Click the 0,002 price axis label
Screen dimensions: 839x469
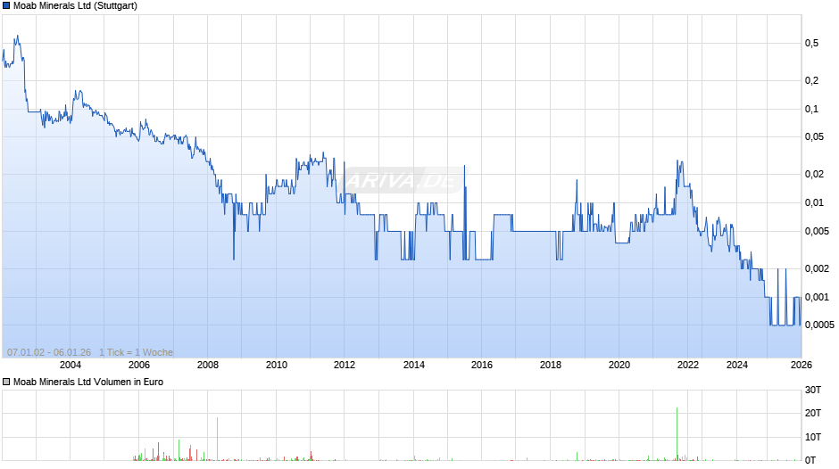(817, 268)
